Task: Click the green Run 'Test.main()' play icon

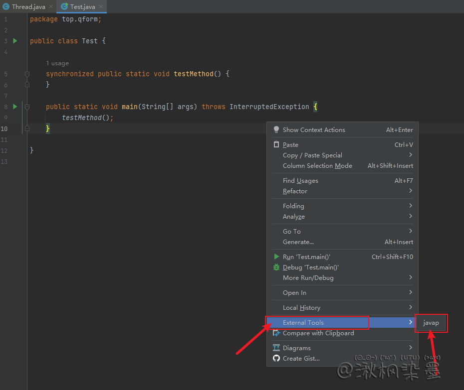Action: pos(276,257)
